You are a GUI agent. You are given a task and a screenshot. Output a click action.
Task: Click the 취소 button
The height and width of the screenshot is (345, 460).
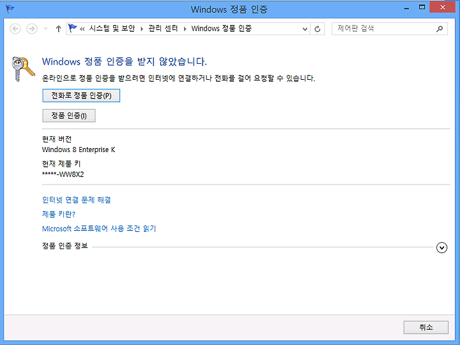(x=426, y=327)
